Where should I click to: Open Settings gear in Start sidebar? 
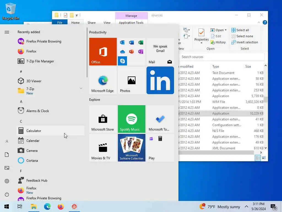point(7,181)
